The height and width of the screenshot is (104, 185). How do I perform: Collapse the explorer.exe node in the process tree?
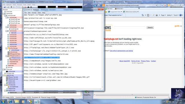3,75
